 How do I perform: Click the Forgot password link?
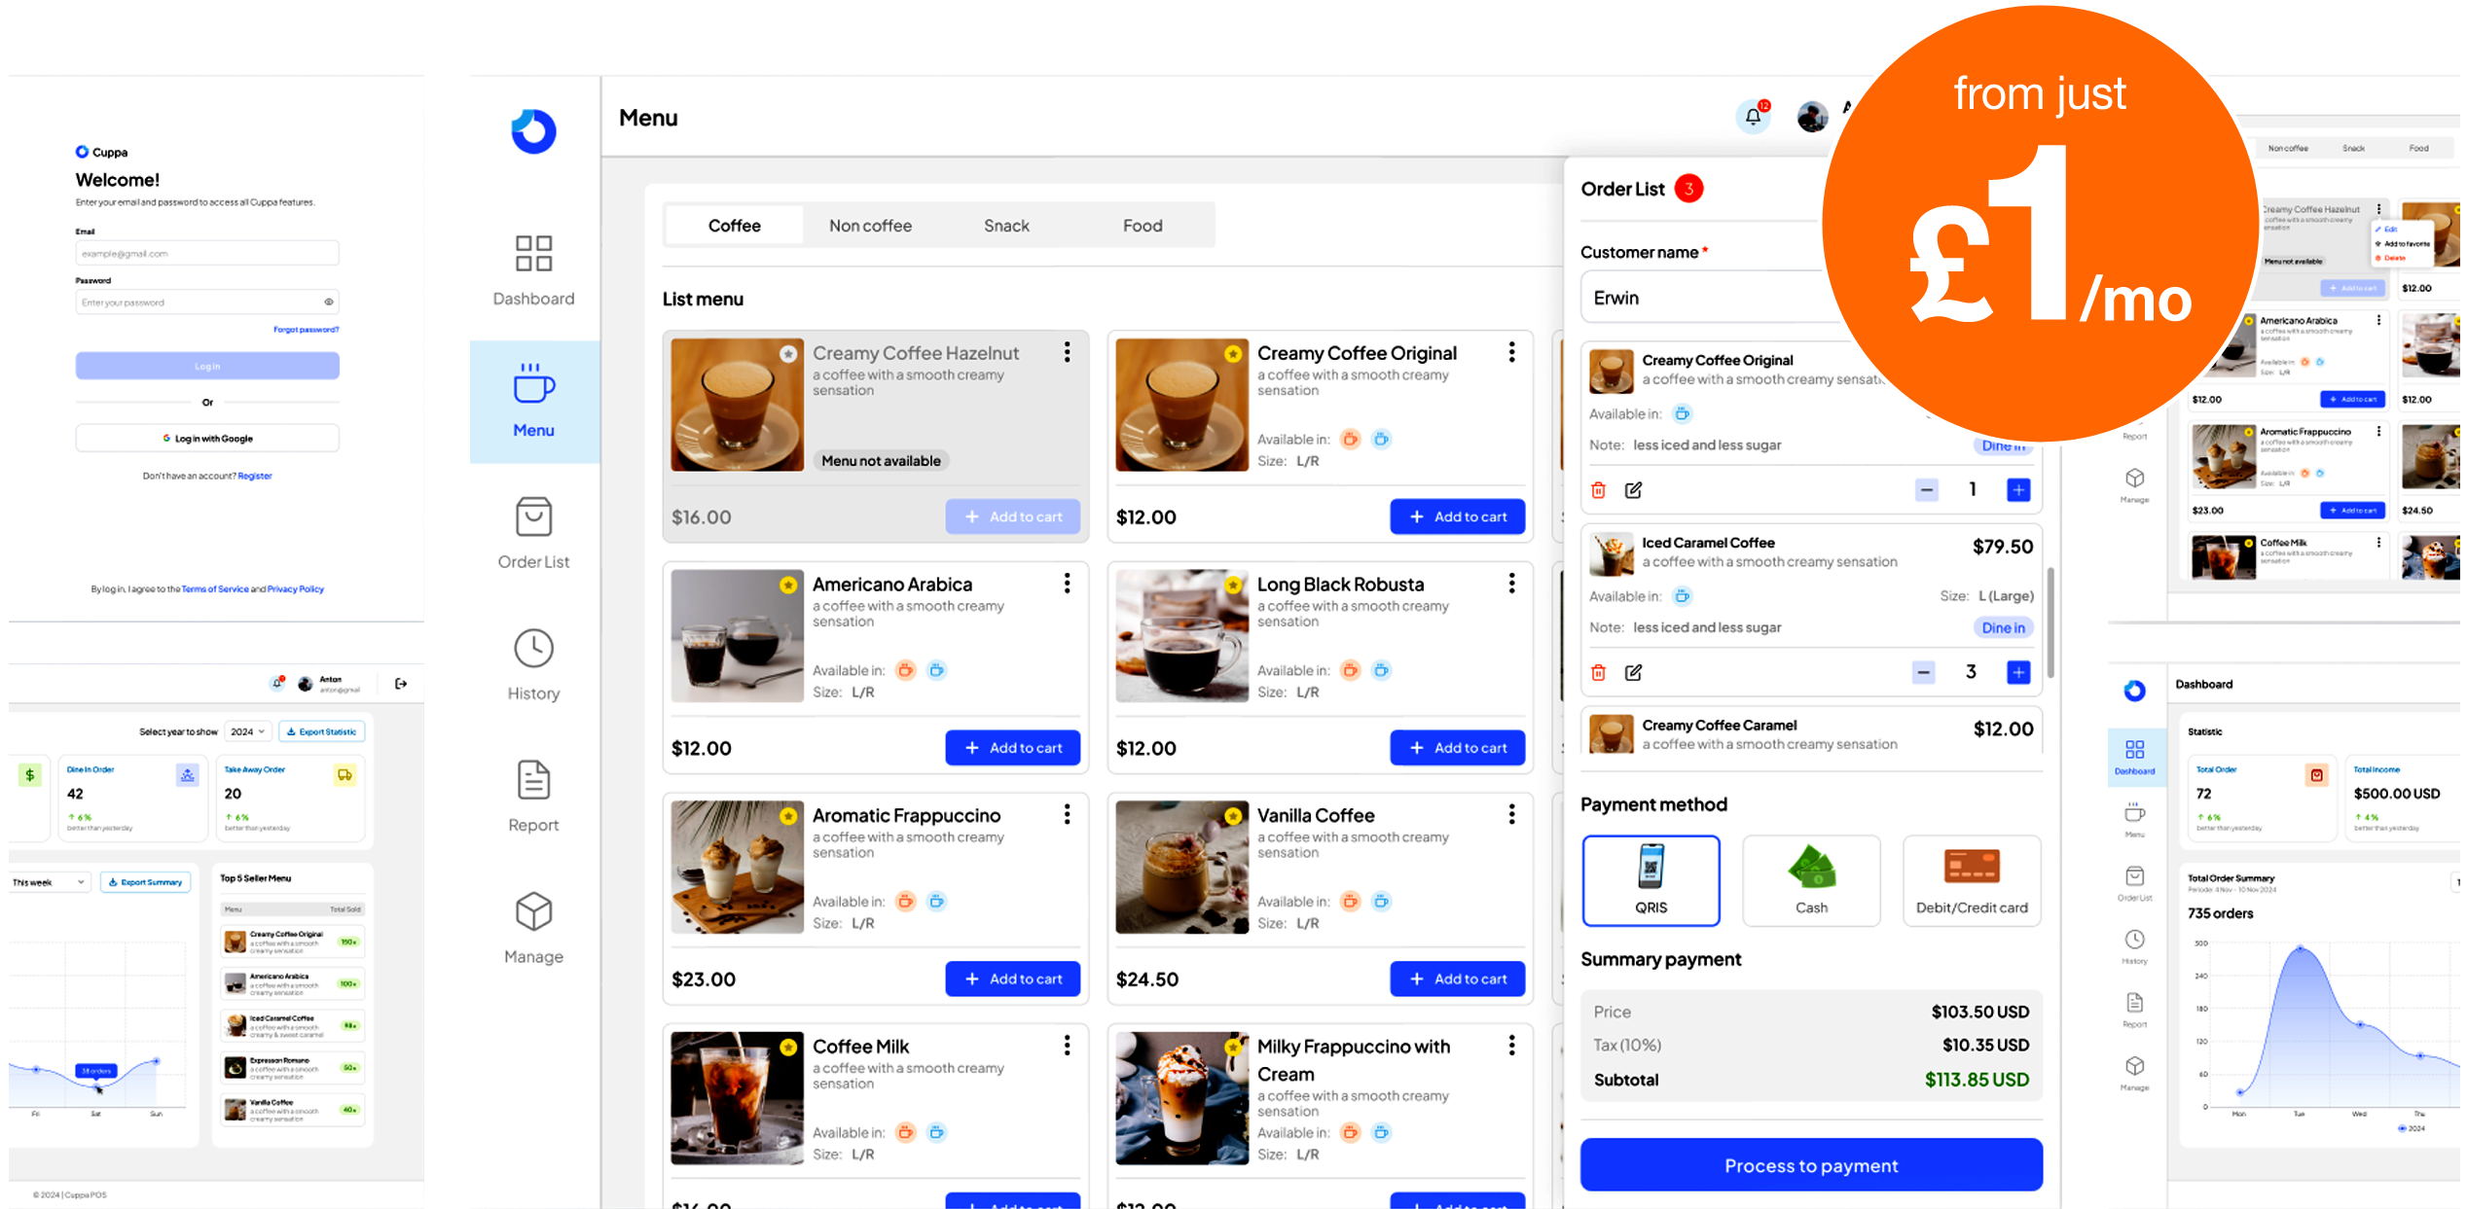[x=306, y=329]
